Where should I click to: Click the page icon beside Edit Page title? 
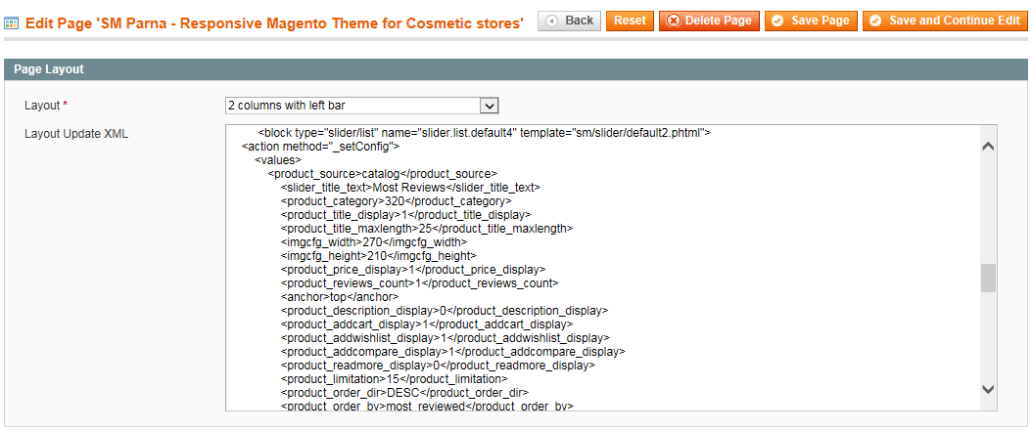[x=11, y=23]
